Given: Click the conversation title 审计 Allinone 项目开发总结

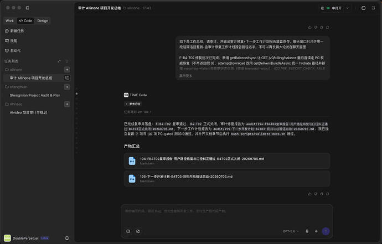Looking at the screenshot, I should [100, 8].
